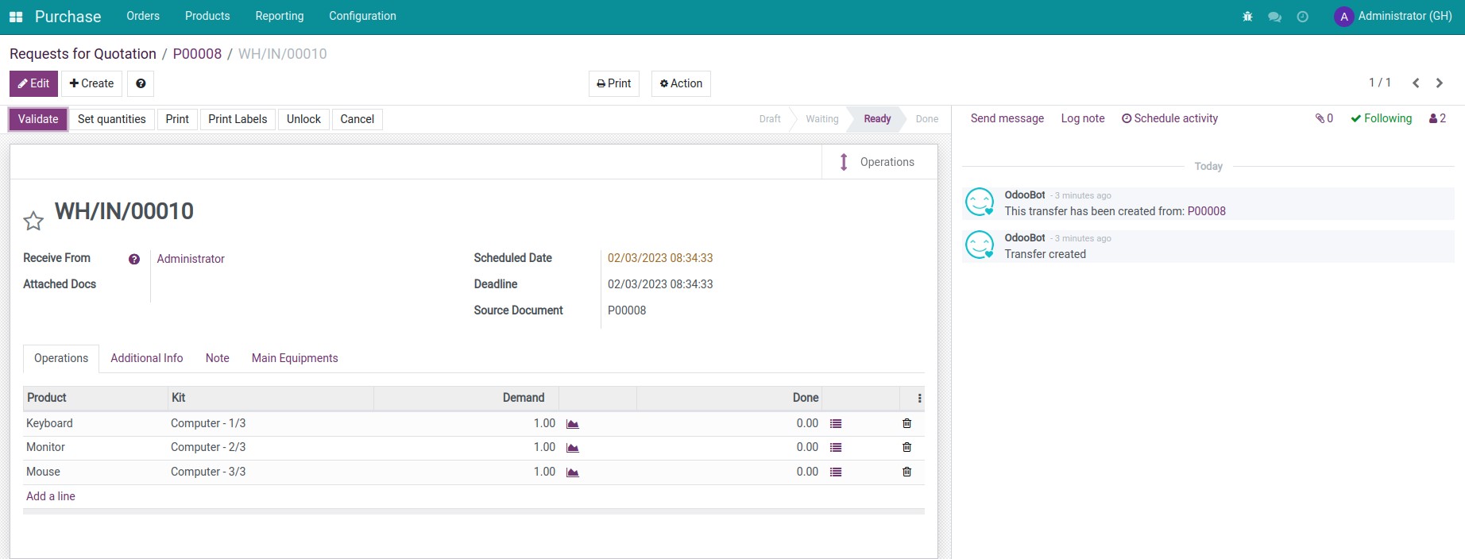Open the Print dropdown in control panel
Viewport: 1465px width, 559px height.
tap(613, 83)
